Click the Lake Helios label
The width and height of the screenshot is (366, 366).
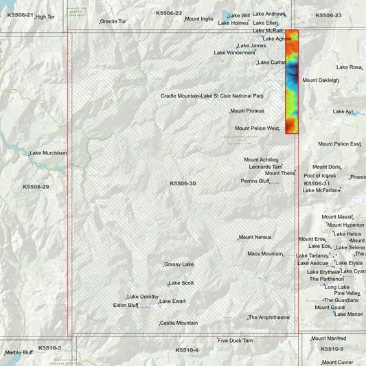click(x=347, y=234)
